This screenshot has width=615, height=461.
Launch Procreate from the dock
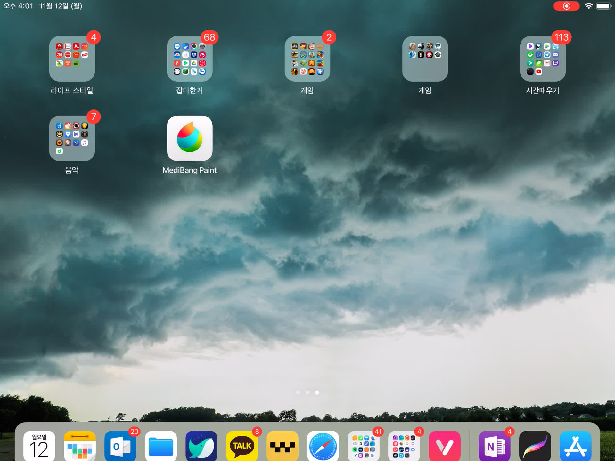[535, 446]
